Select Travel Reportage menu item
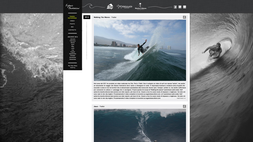 72,17
